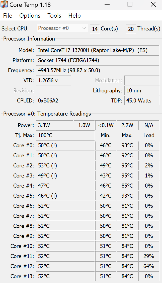This screenshot has width=162, height=283.
Task: Click the processor Model field
Action: (98, 50)
